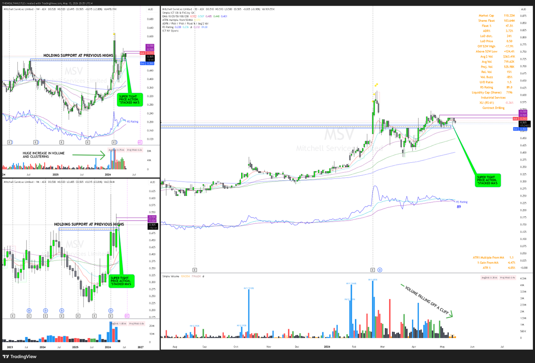This screenshot has width=535, height=363.
Task: Click the purple future earnings marker on monthly chart
Action: click(x=127, y=316)
